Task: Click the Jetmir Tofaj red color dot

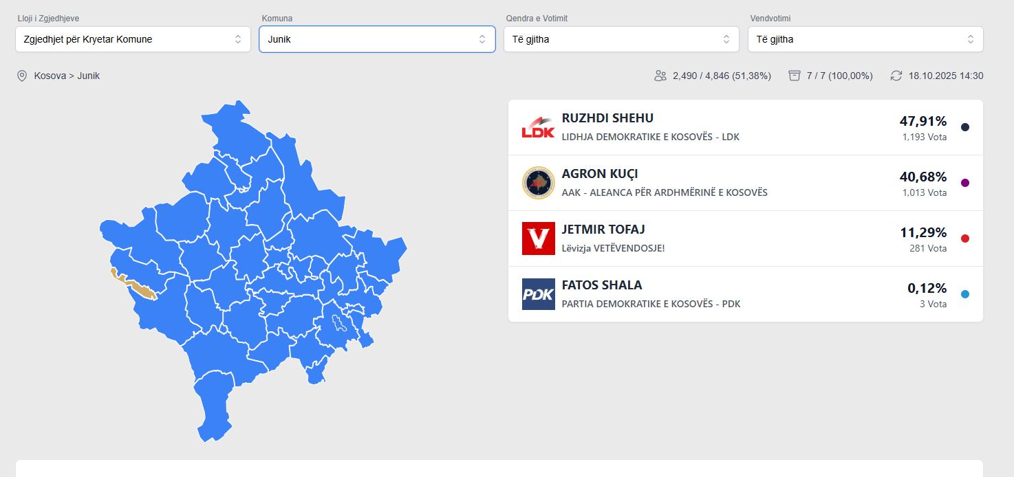Action: 964,238
